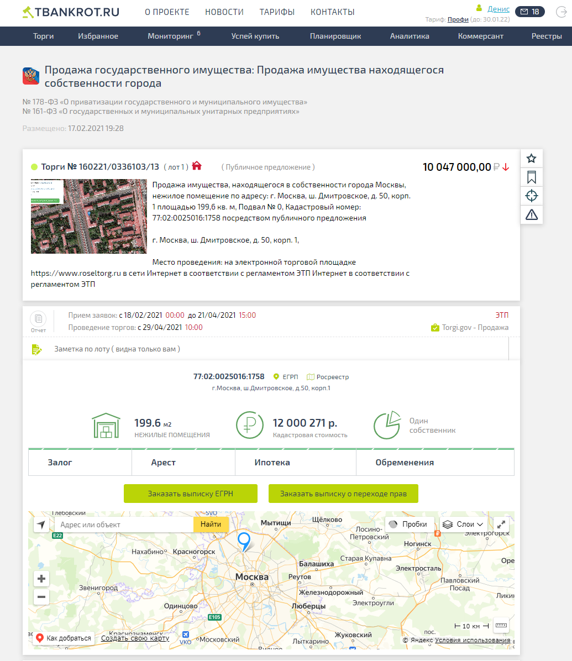Zoom in the map with plus button
The height and width of the screenshot is (661, 572).
pos(41,578)
